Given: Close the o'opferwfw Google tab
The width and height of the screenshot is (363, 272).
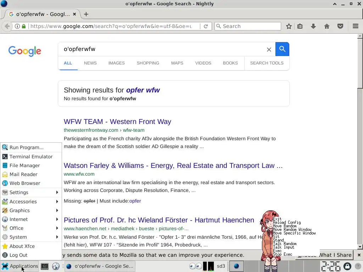Looking at the screenshot, I should pyautogui.click(x=74, y=14).
